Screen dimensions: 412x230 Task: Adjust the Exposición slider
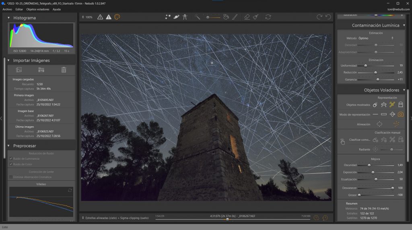[x=372, y=172]
